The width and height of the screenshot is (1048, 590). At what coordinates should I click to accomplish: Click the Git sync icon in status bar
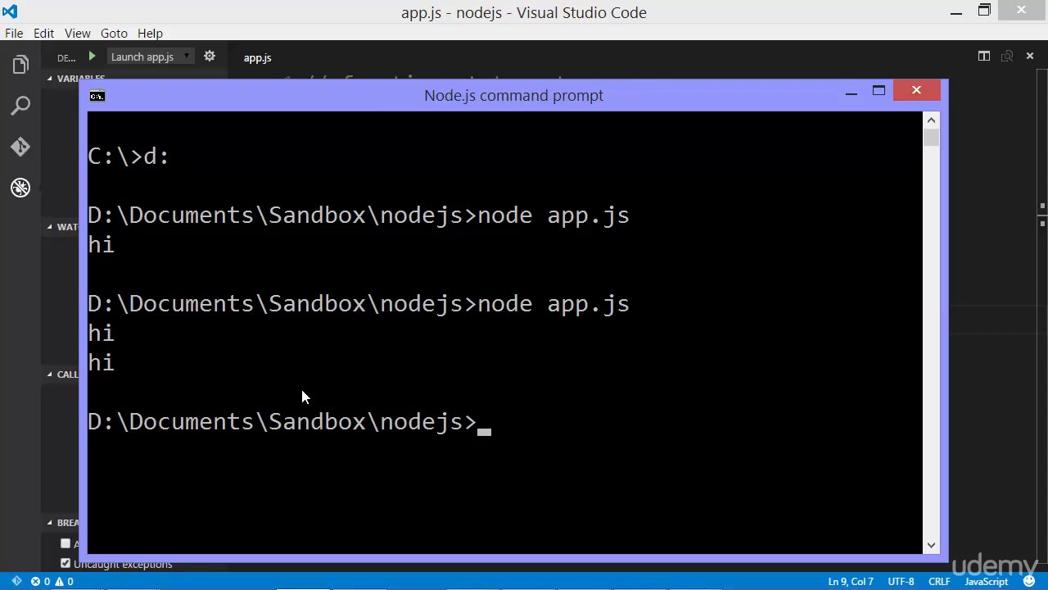16,582
